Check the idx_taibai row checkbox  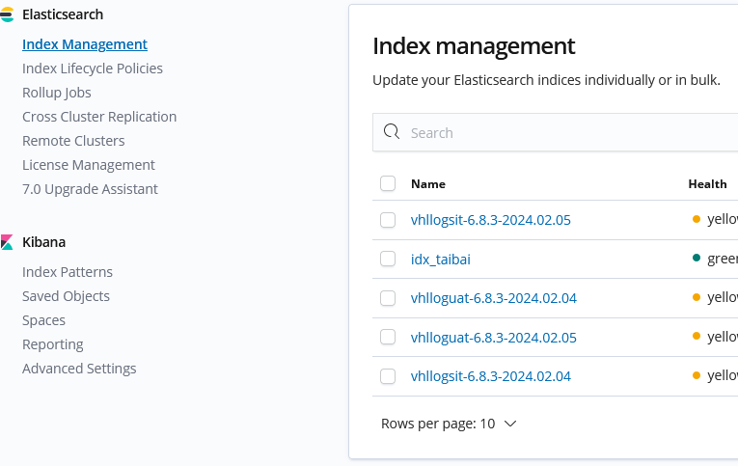[388, 259]
